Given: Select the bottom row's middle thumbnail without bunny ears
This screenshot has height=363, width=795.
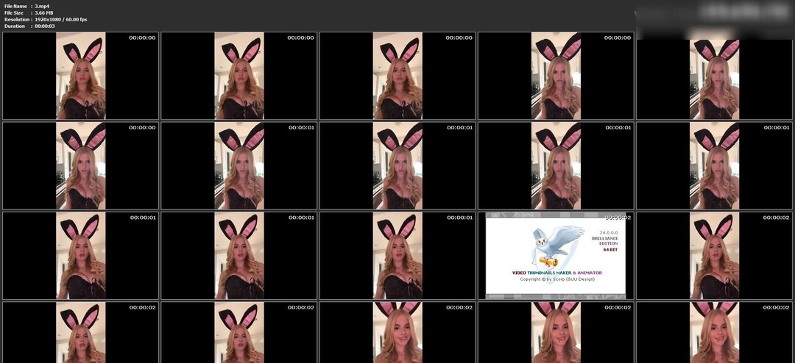Looking at the screenshot, I should [397, 332].
